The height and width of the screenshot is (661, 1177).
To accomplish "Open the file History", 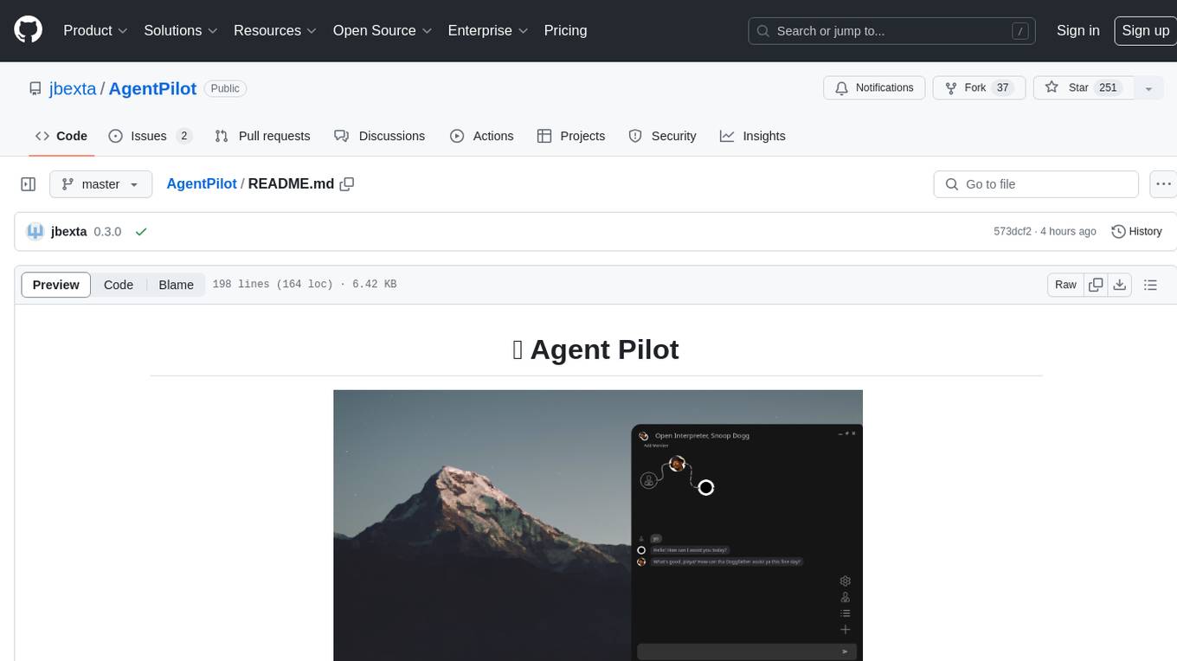I will [1136, 232].
